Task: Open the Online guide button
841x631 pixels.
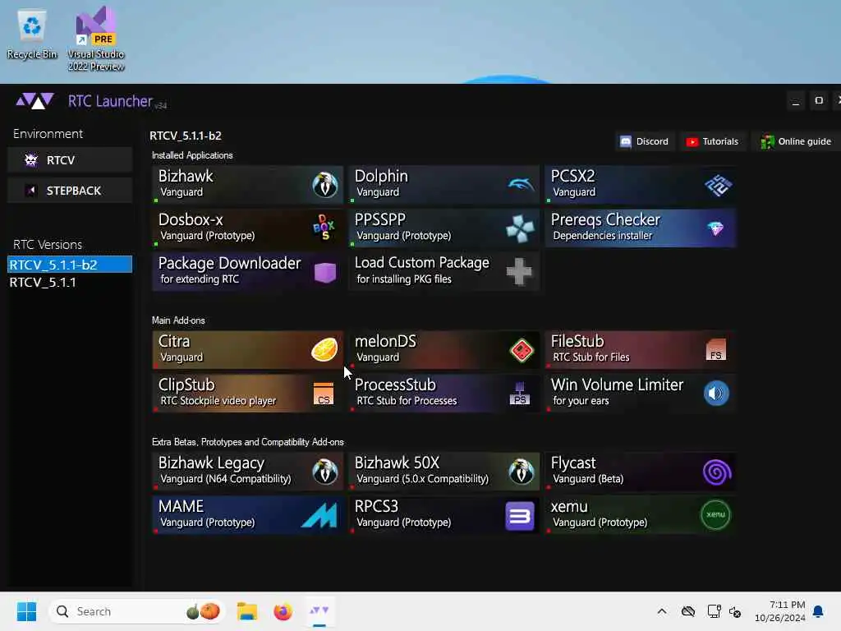Action: tap(797, 141)
